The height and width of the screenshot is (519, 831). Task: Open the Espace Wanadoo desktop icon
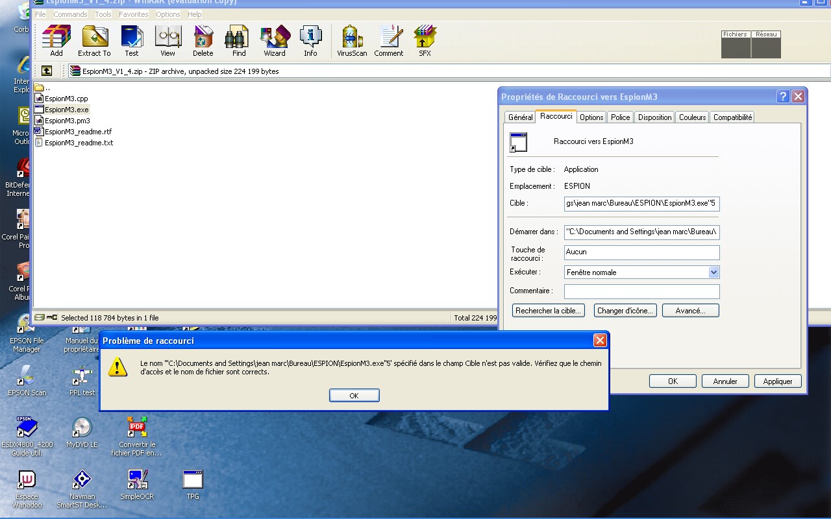click(x=27, y=490)
